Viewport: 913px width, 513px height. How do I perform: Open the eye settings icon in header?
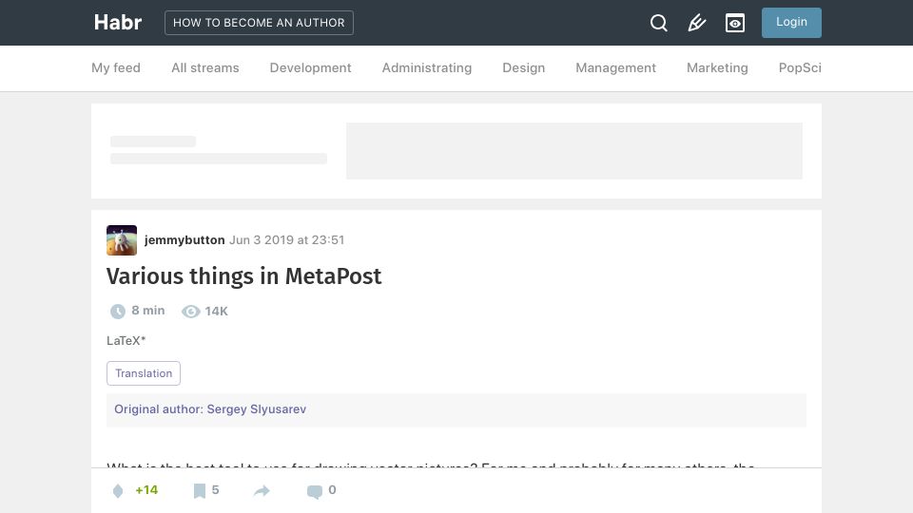pos(735,23)
